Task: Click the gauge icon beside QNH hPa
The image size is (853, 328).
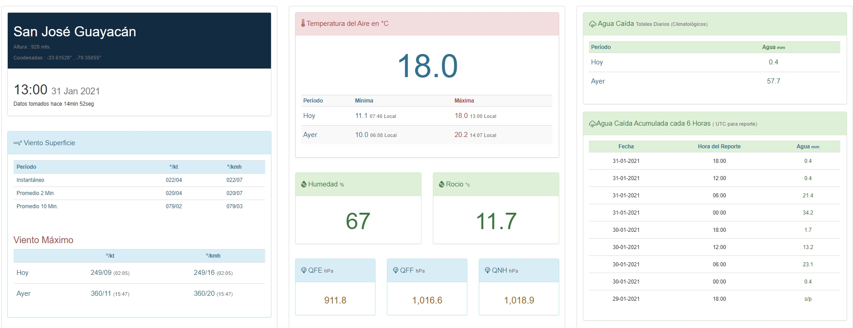Action: tap(487, 270)
